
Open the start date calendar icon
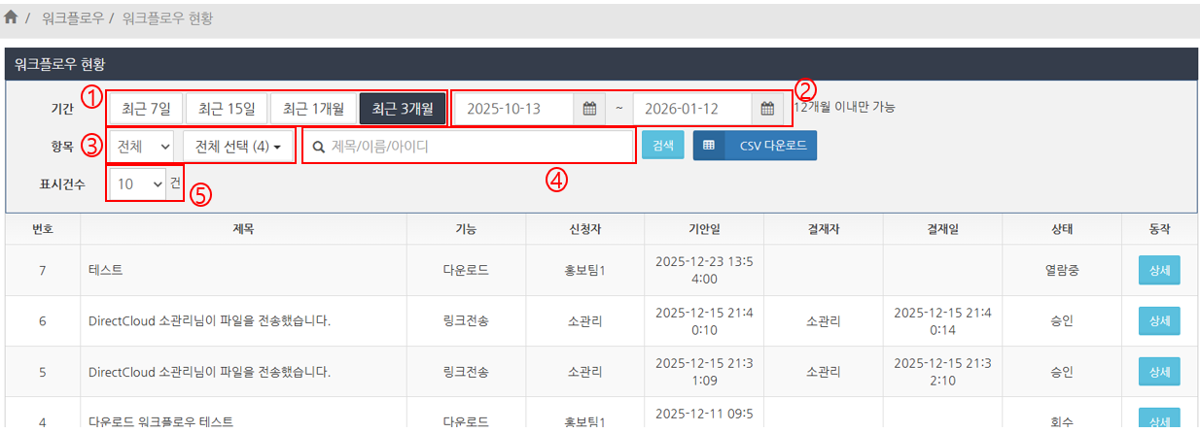589,108
